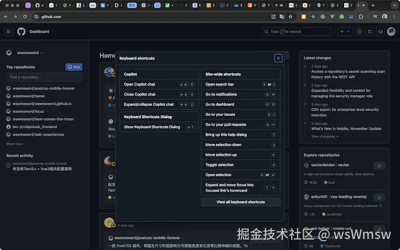The image size is (400, 250).
Task: Open a new browser tab
Action: tap(373, 5)
